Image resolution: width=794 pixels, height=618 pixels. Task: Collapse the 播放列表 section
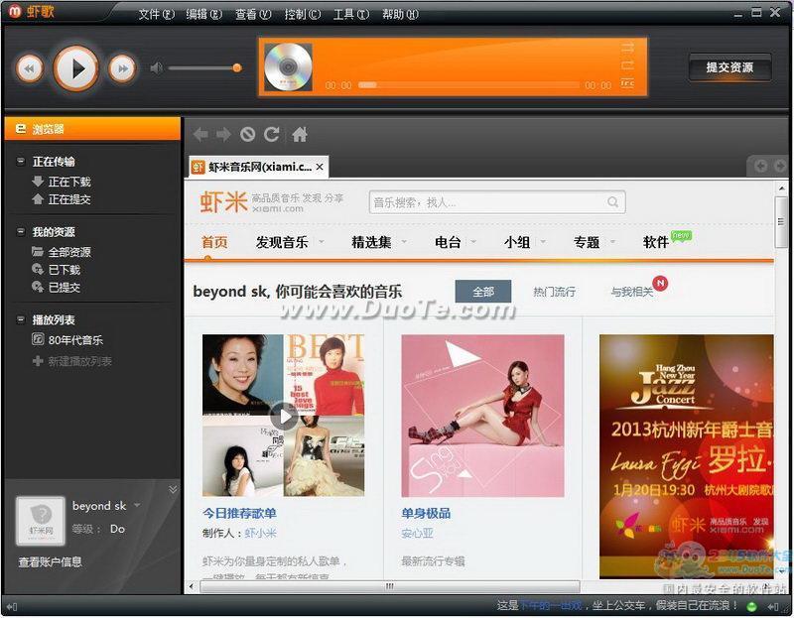tap(21, 319)
